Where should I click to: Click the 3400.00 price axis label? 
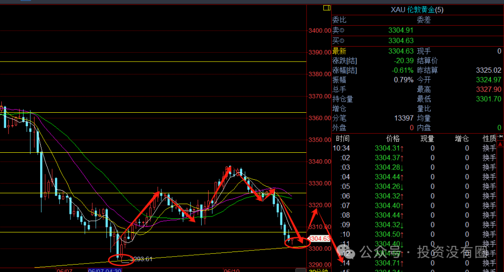(x=320, y=30)
